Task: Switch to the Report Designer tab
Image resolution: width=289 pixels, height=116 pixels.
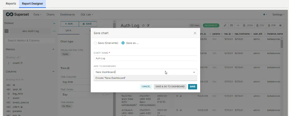Action: click(33, 4)
